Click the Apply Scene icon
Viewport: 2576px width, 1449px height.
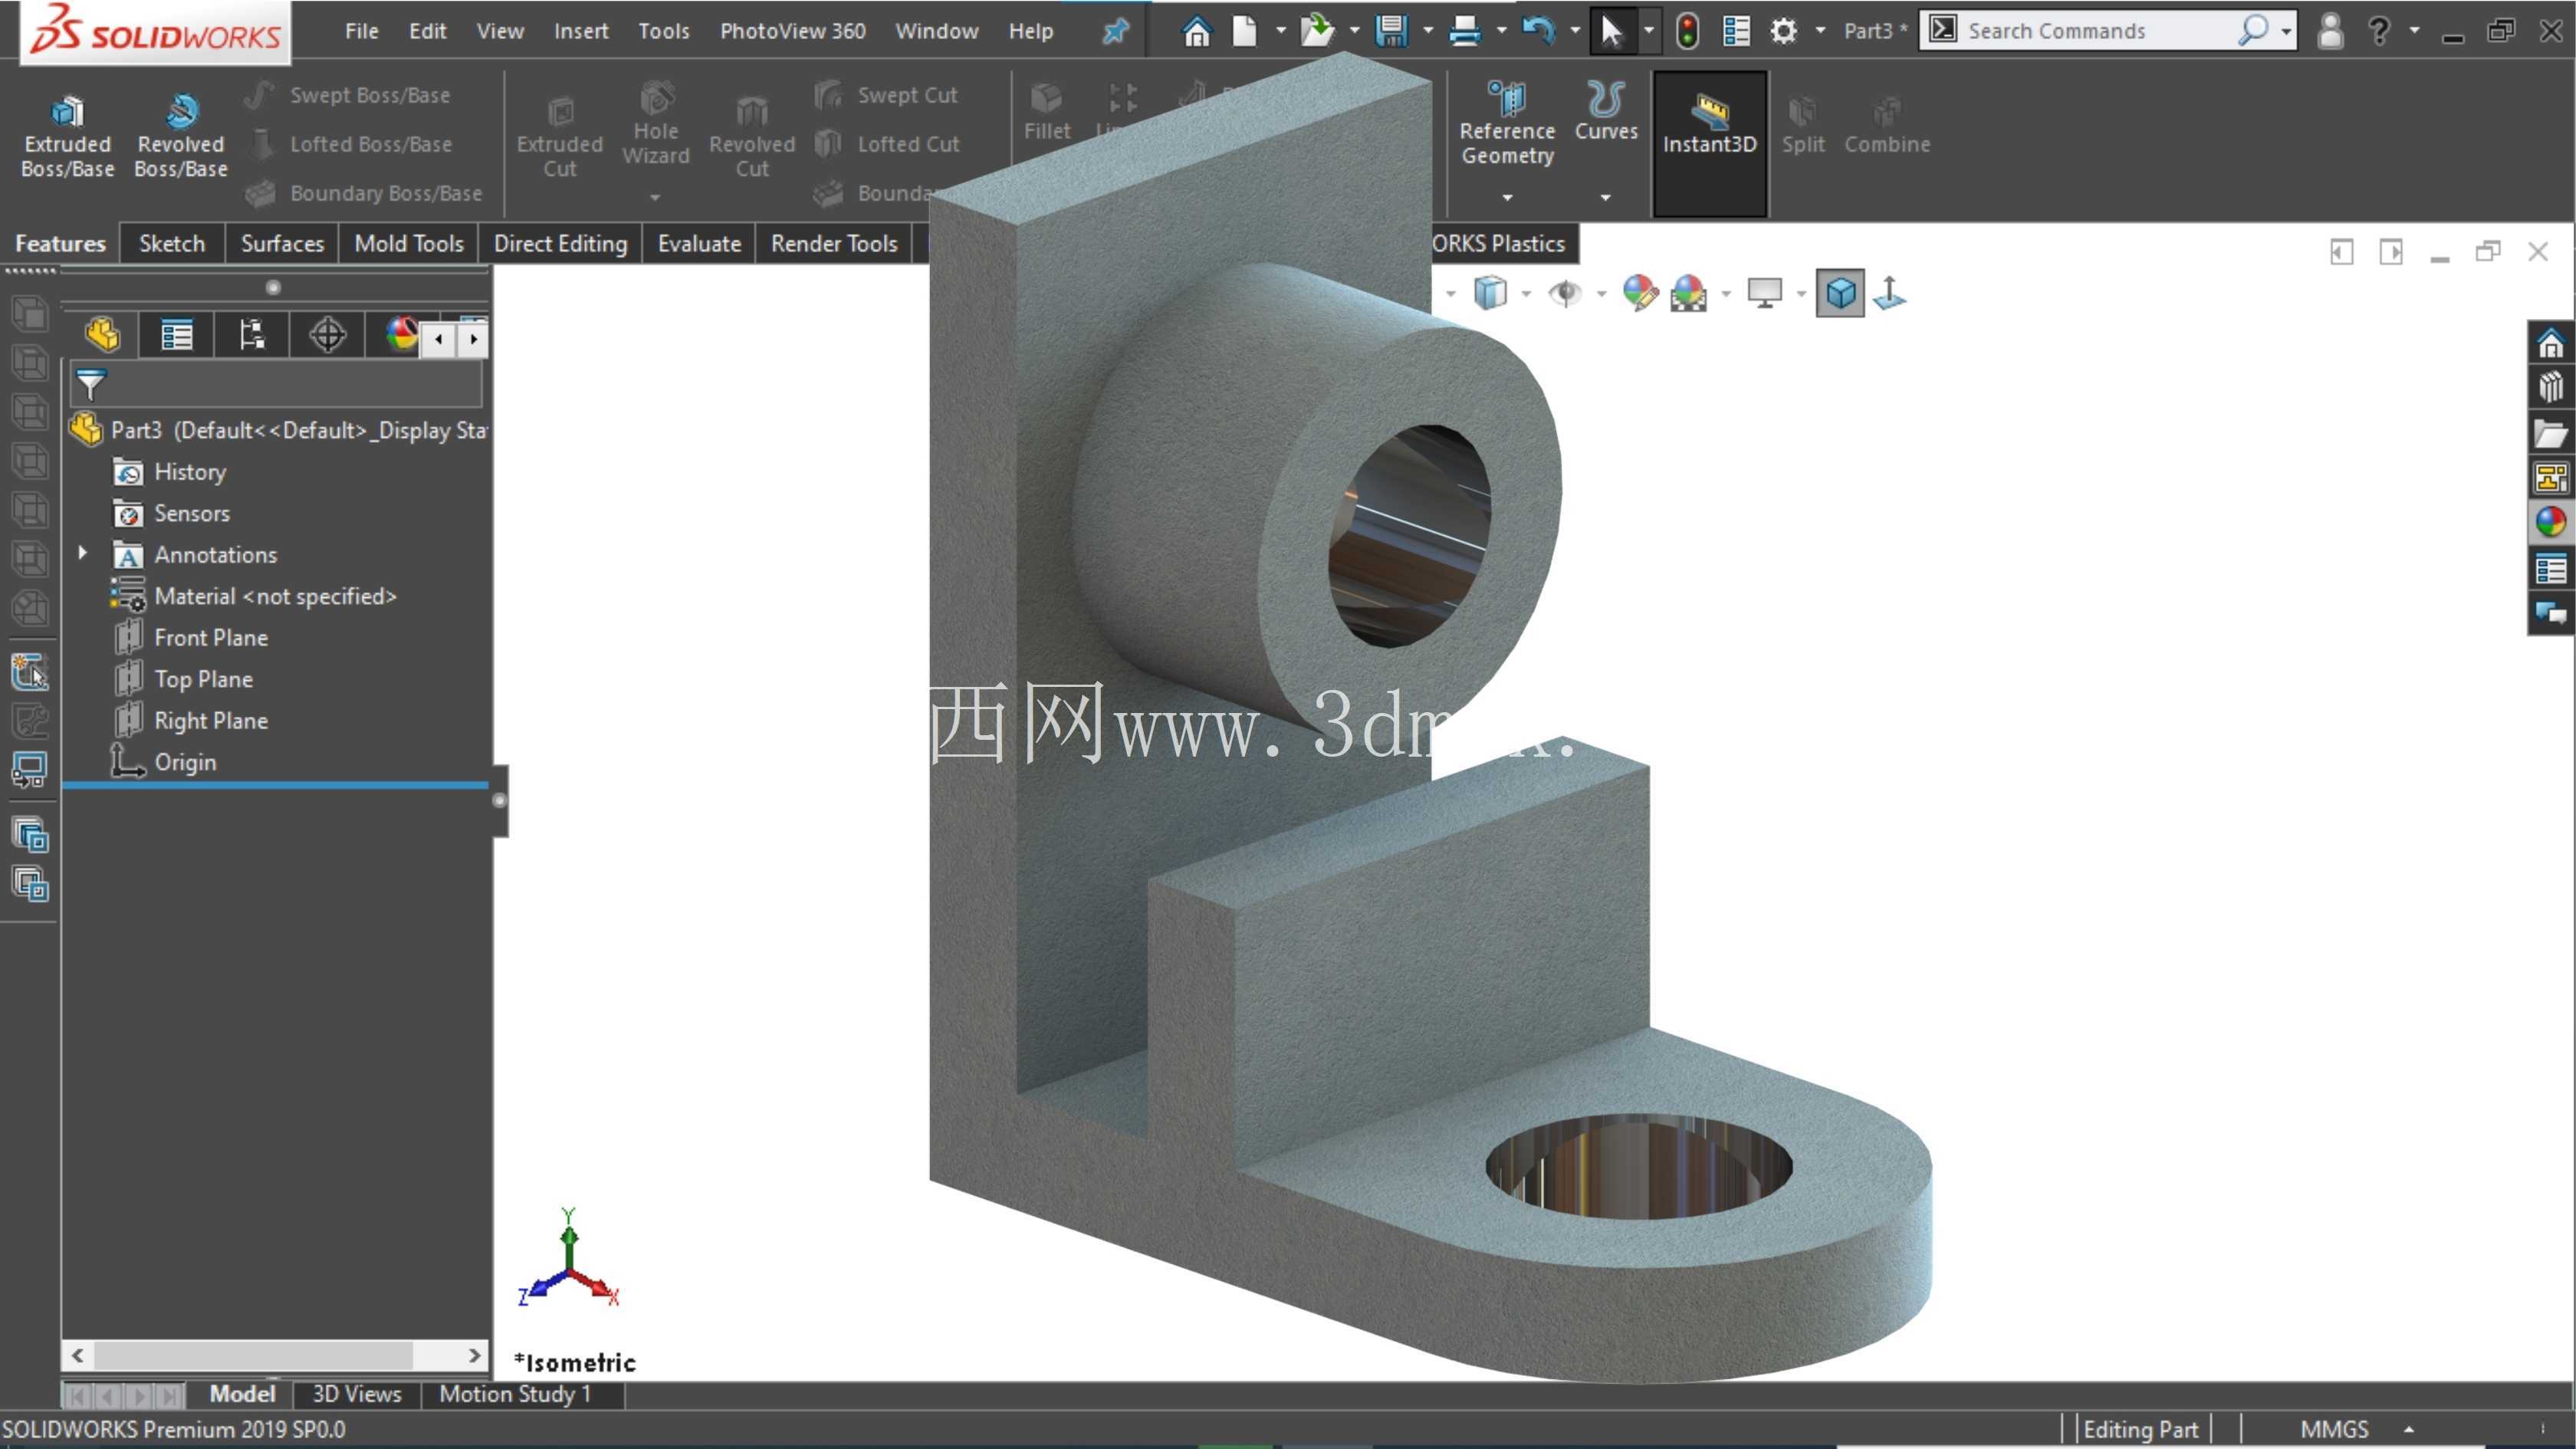[x=1689, y=293]
